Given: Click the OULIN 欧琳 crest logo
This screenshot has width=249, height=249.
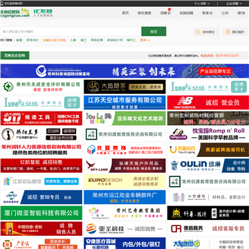Looking at the screenshot, I should (x=174, y=165).
